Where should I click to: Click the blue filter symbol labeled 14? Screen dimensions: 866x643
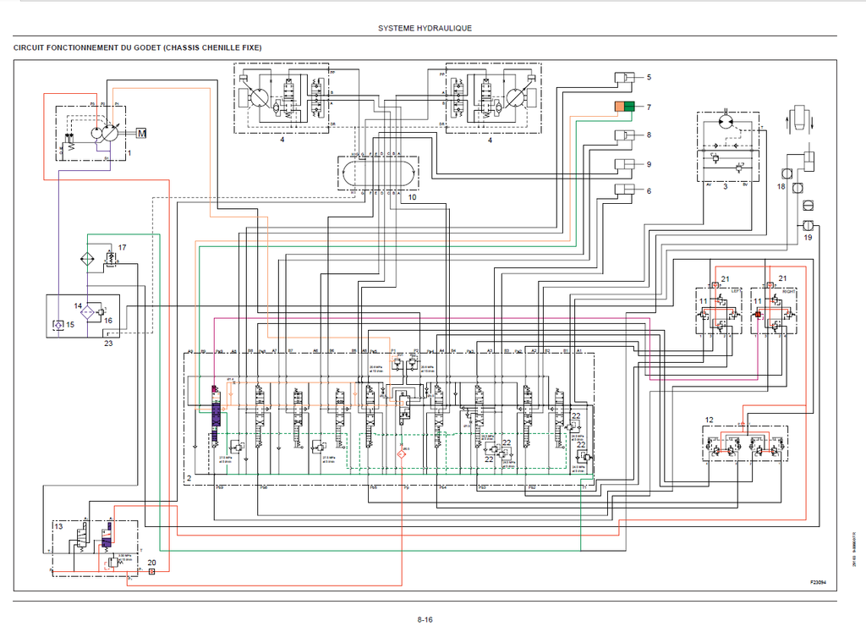point(87,313)
